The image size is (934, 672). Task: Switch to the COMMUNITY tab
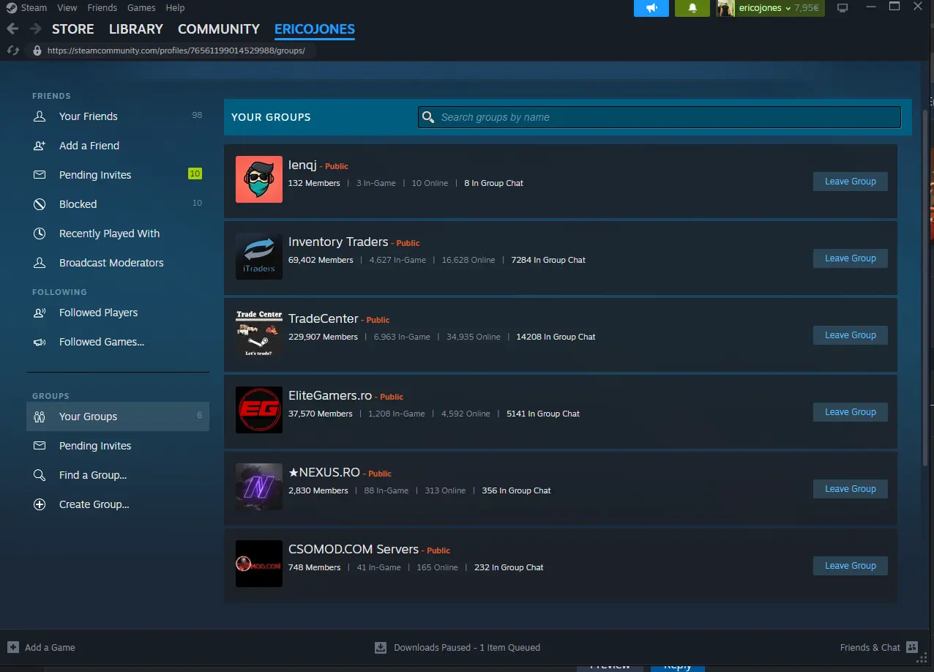[219, 29]
